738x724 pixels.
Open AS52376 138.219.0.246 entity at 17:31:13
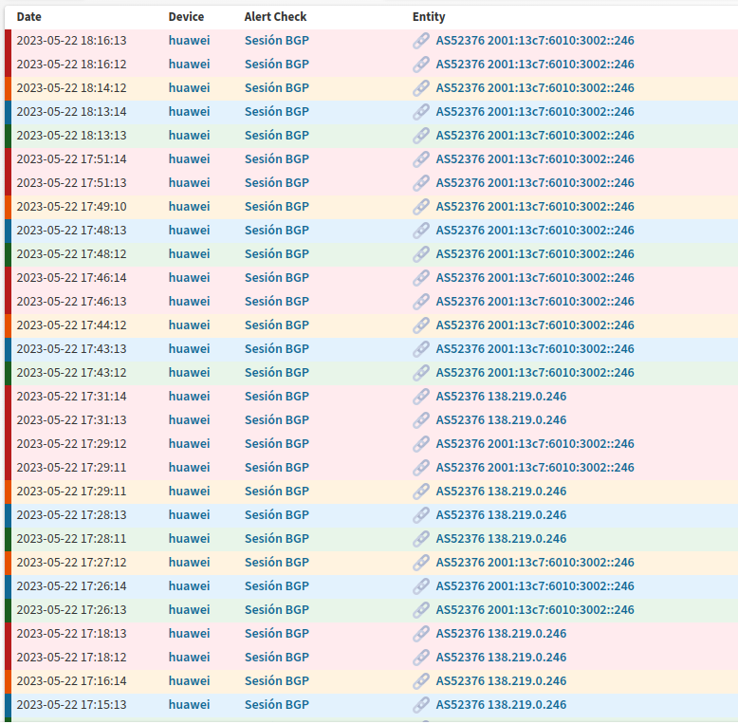(x=501, y=420)
